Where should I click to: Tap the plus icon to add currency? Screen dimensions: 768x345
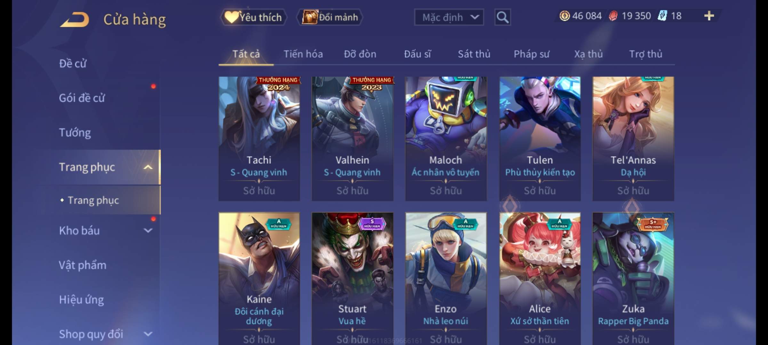[709, 16]
